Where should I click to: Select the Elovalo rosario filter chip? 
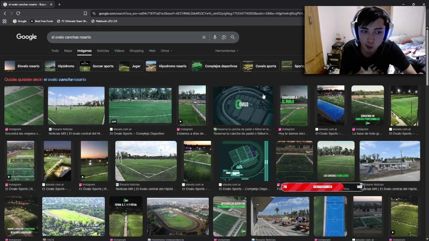coord(23,66)
